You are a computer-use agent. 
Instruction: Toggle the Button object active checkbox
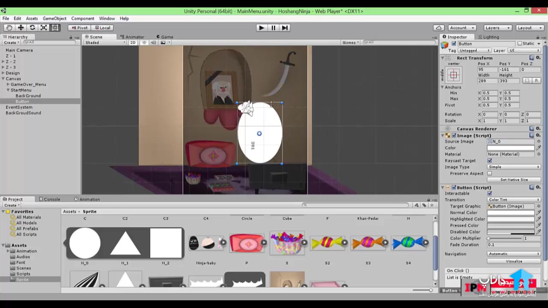[454, 44]
